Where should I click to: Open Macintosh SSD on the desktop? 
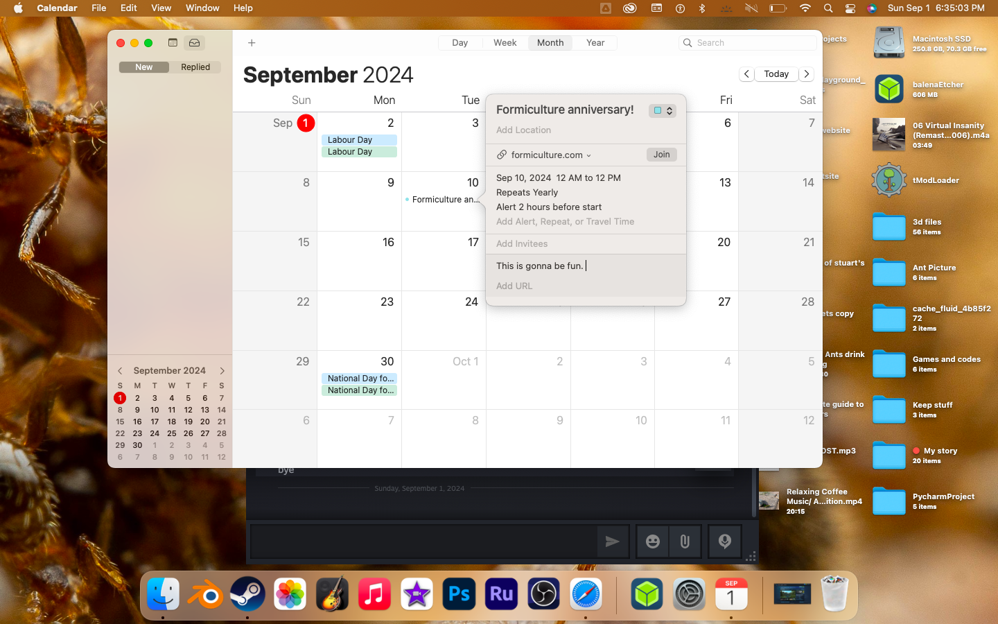tap(889, 43)
